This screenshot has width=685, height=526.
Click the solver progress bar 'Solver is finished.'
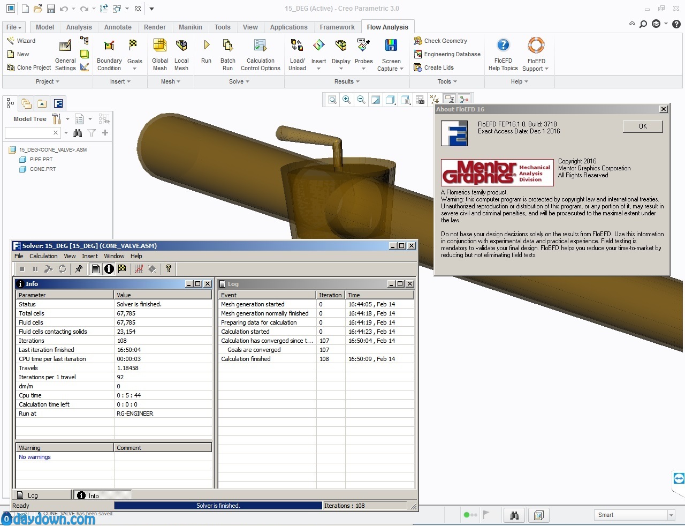tap(218, 506)
